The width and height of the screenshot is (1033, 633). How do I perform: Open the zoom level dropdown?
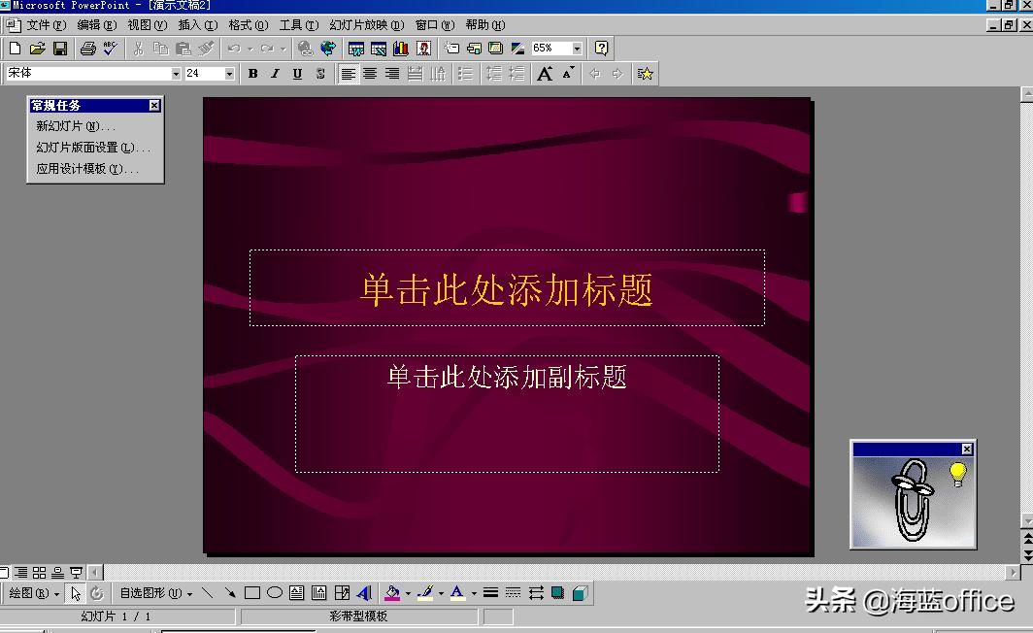click(578, 48)
